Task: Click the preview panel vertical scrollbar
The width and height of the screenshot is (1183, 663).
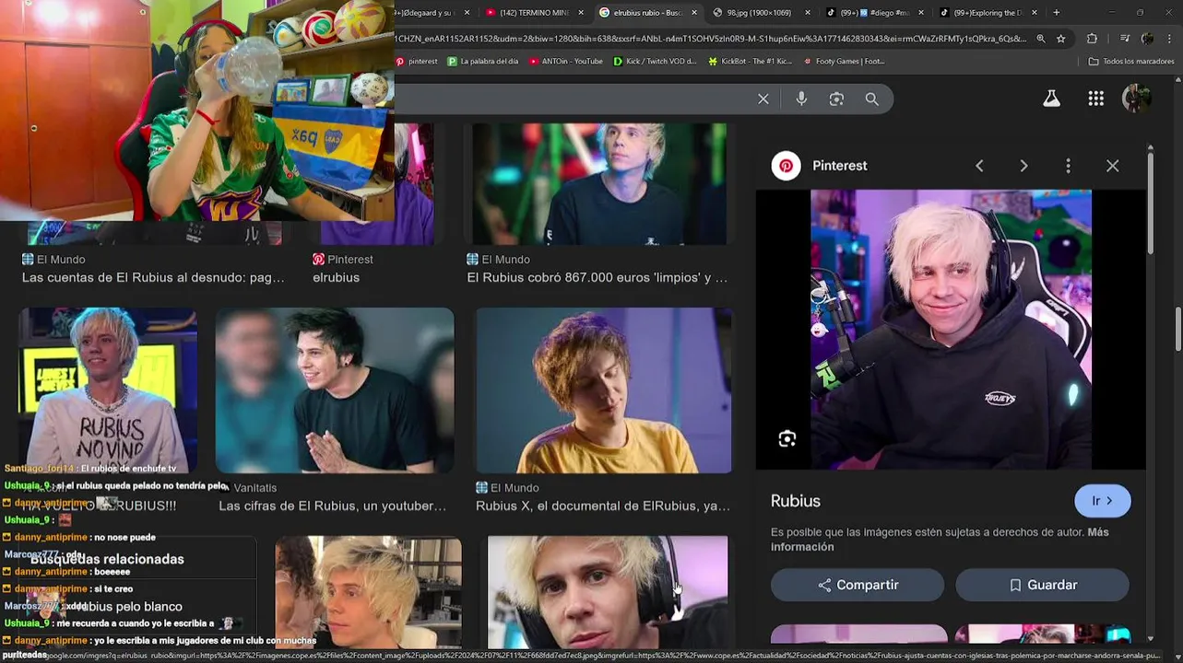Action: [1151, 203]
